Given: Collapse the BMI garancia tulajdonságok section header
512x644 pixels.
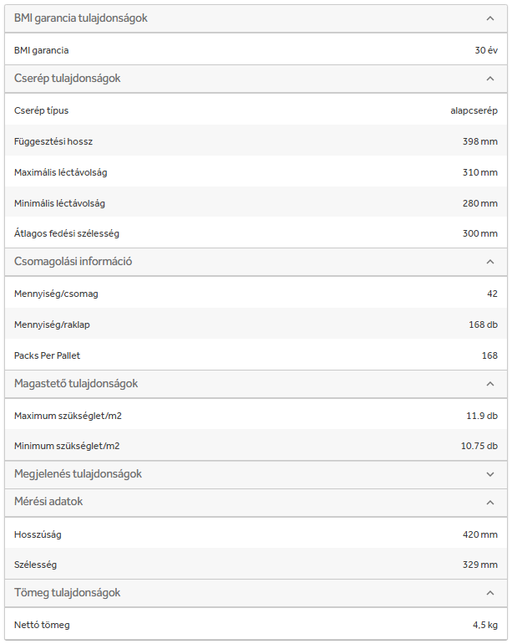Looking at the screenshot, I should coord(81,18).
